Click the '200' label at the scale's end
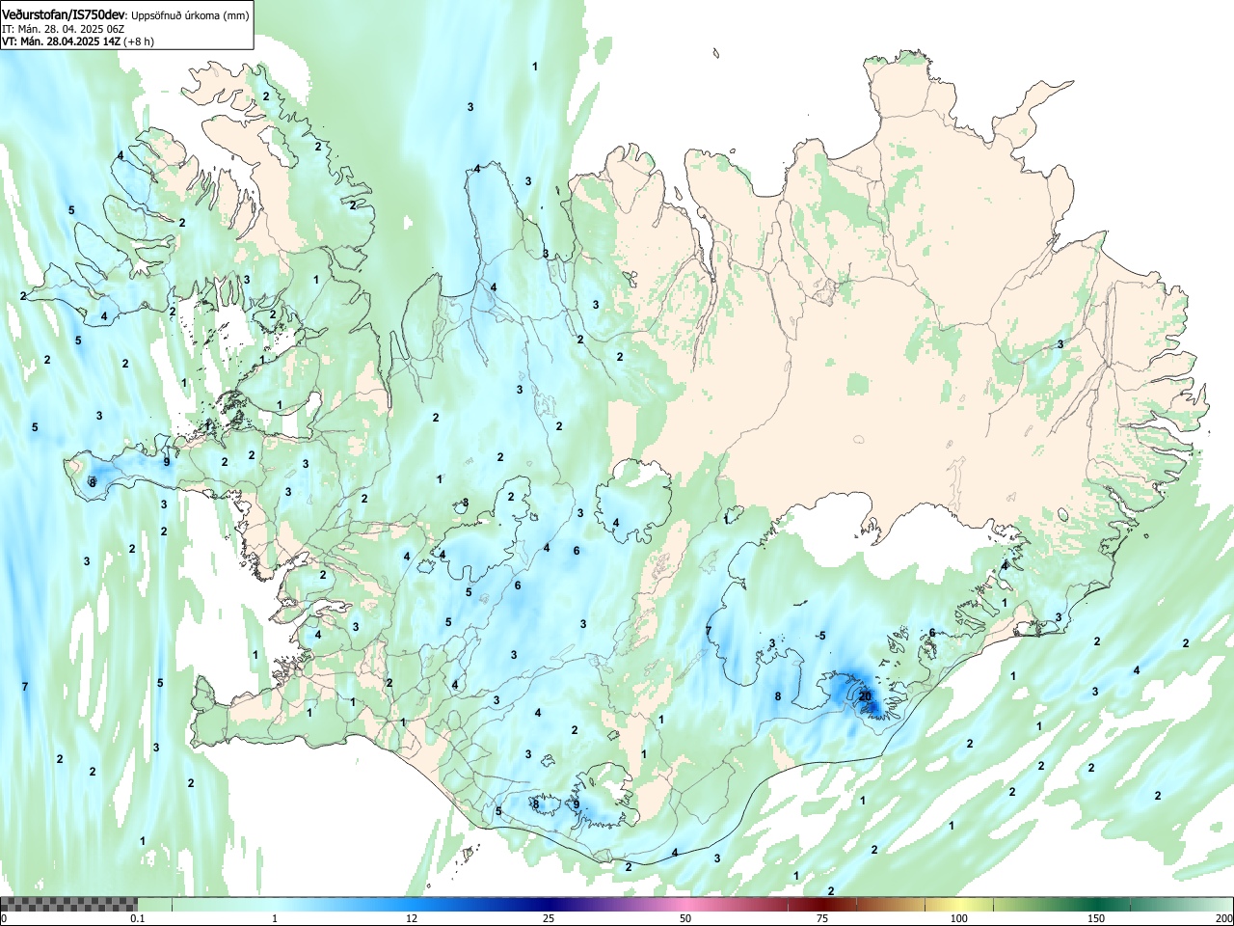The height and width of the screenshot is (926, 1234). 1223,918
